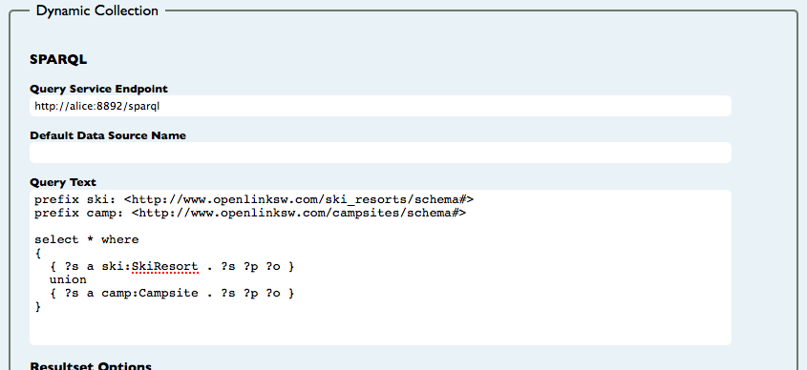807x370 pixels.
Task: Focus the Query Service Endpoint input field
Action: point(380,106)
